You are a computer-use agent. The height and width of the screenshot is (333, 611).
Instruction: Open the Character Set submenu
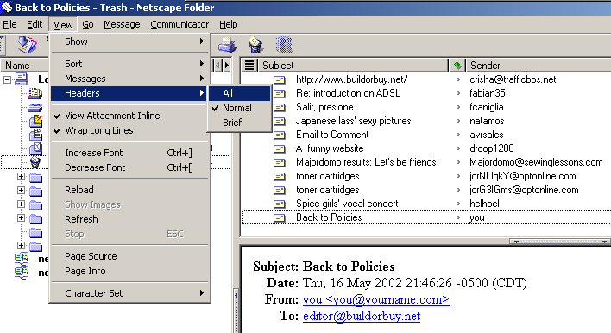tap(129, 293)
